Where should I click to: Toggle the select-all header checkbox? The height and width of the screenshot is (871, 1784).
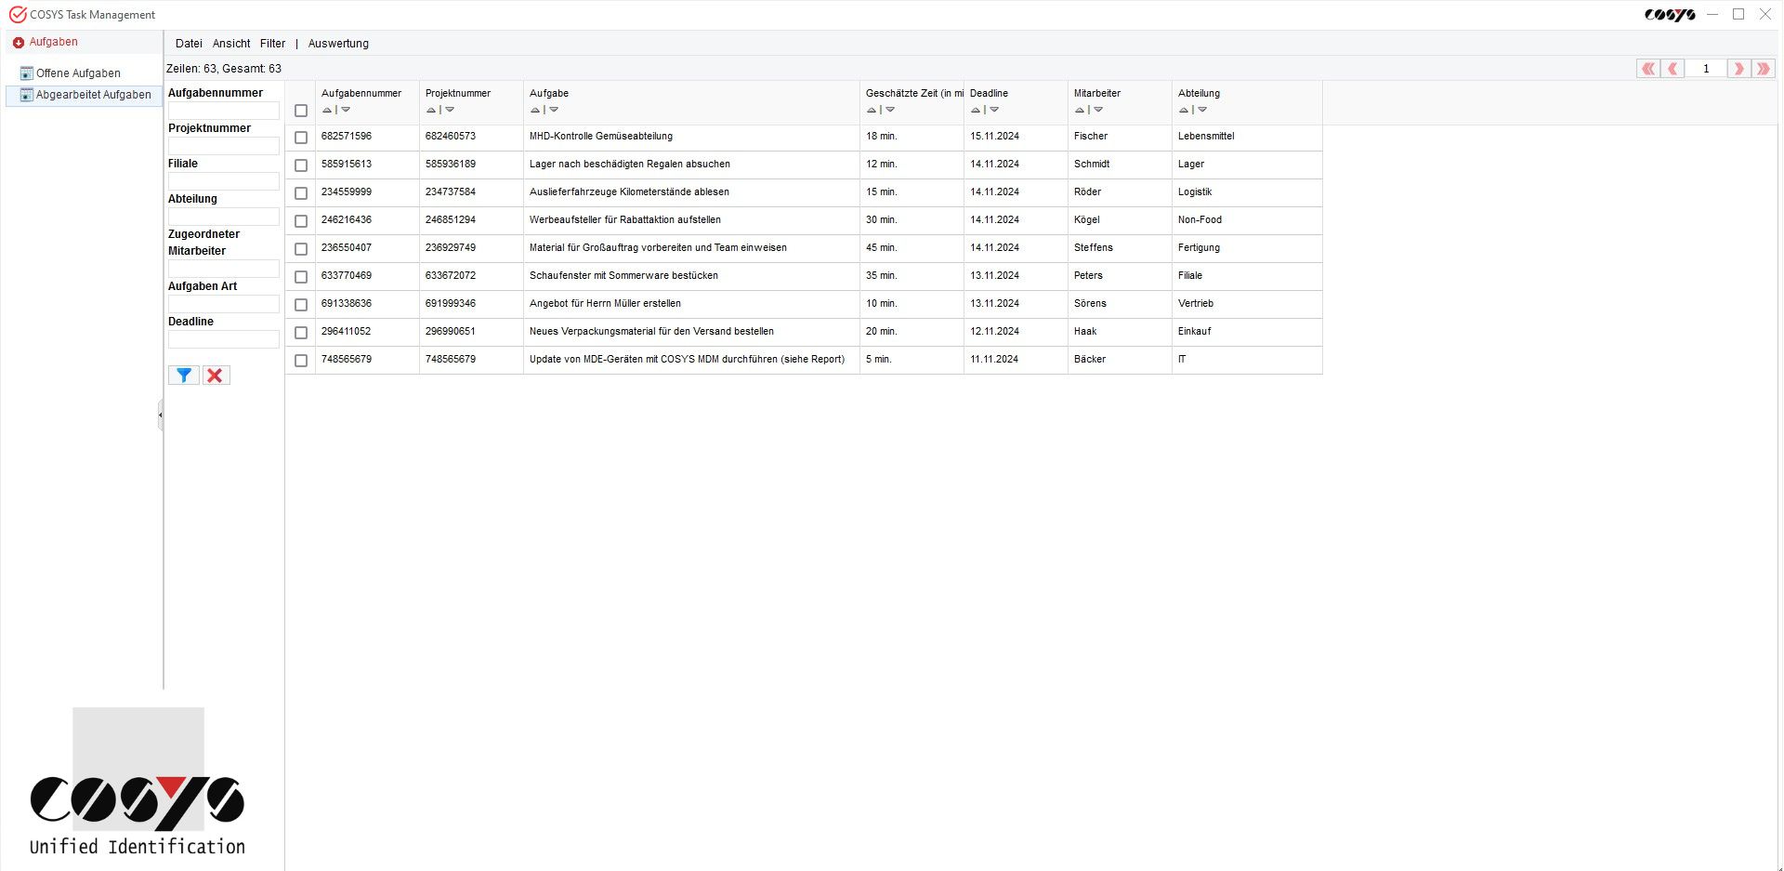[301, 111]
